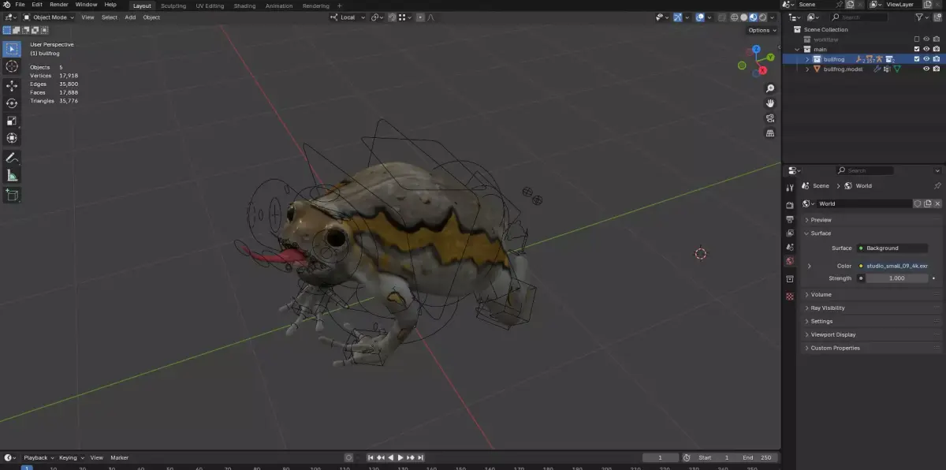Open the File menu
946x470 pixels.
point(20,5)
